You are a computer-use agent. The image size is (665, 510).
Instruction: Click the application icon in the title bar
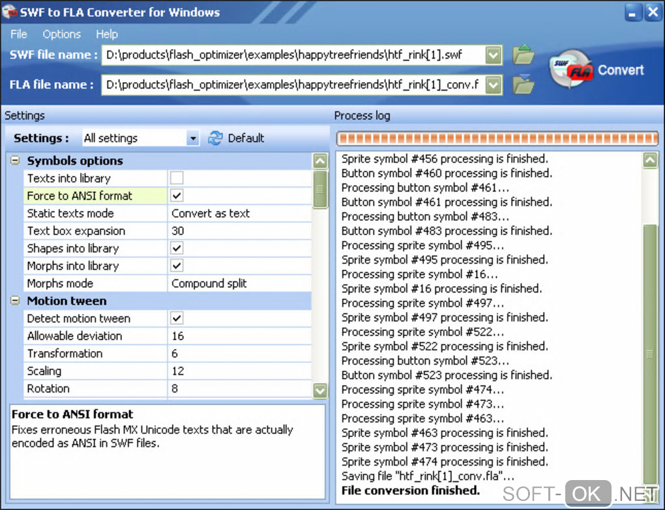(9, 12)
